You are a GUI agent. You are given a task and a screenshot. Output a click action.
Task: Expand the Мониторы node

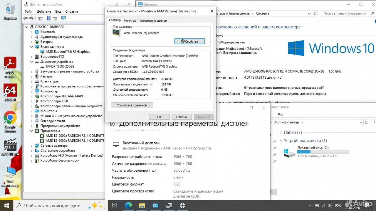(32, 111)
